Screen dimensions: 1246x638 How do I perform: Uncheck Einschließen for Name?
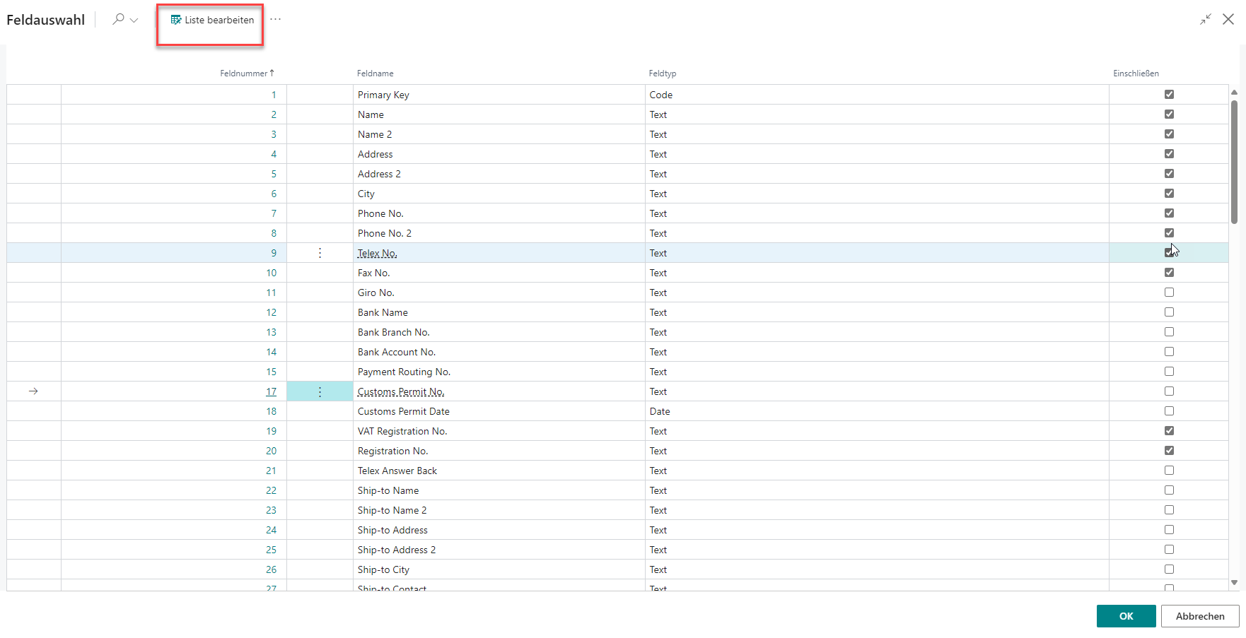click(x=1169, y=114)
